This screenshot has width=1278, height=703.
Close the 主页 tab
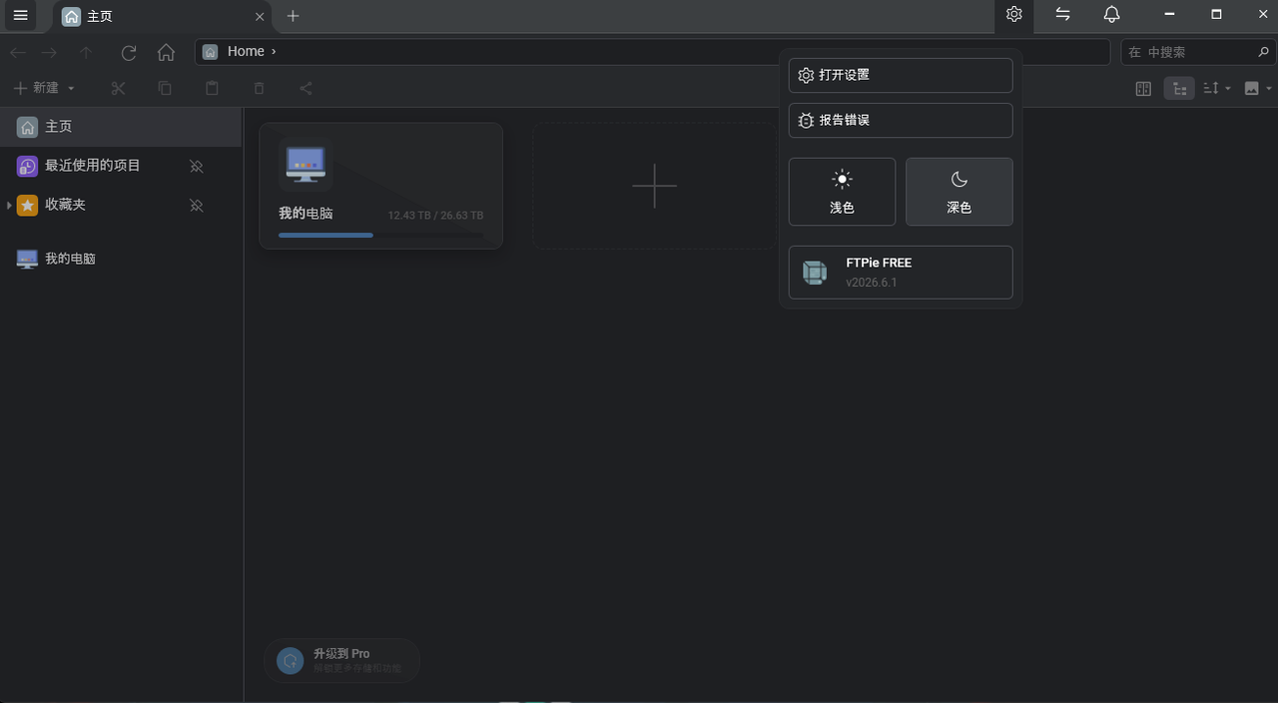[x=260, y=16]
